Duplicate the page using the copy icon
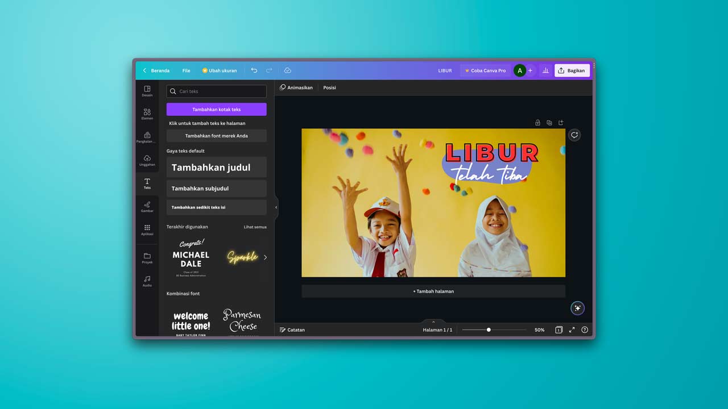The image size is (728, 409). [549, 123]
